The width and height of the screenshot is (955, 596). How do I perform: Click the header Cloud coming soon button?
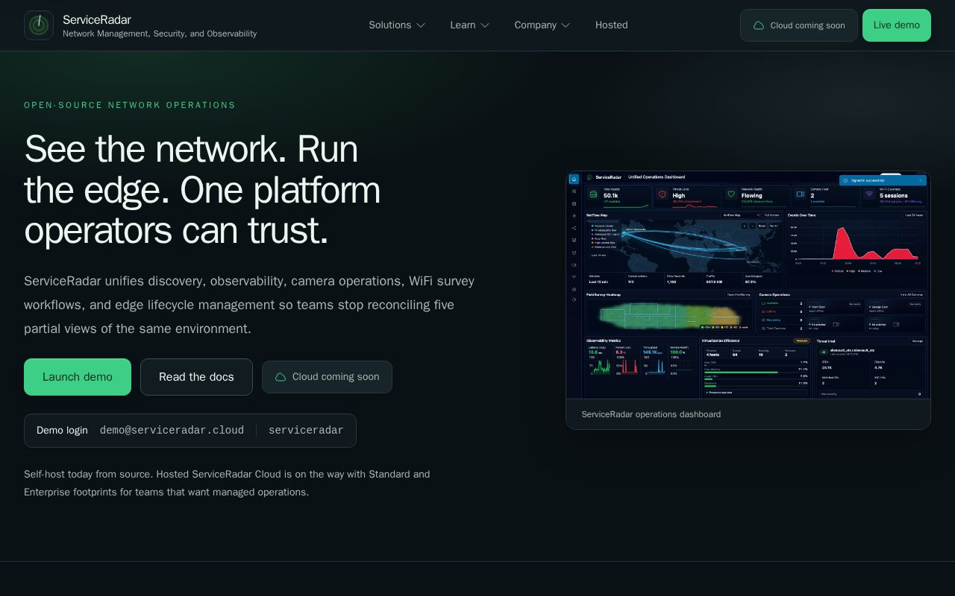(799, 25)
